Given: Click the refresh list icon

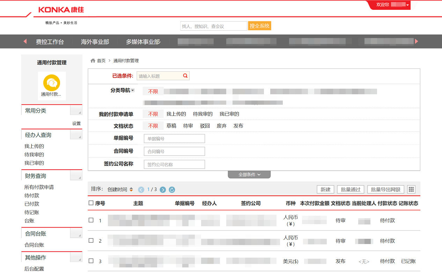Looking at the screenshot, I should tap(172, 190).
